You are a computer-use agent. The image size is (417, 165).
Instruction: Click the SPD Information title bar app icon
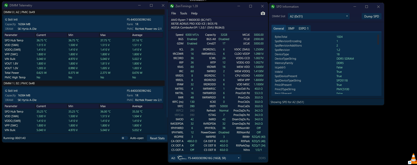click(273, 7)
